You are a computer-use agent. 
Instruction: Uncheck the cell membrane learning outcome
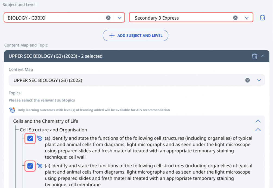point(30,166)
